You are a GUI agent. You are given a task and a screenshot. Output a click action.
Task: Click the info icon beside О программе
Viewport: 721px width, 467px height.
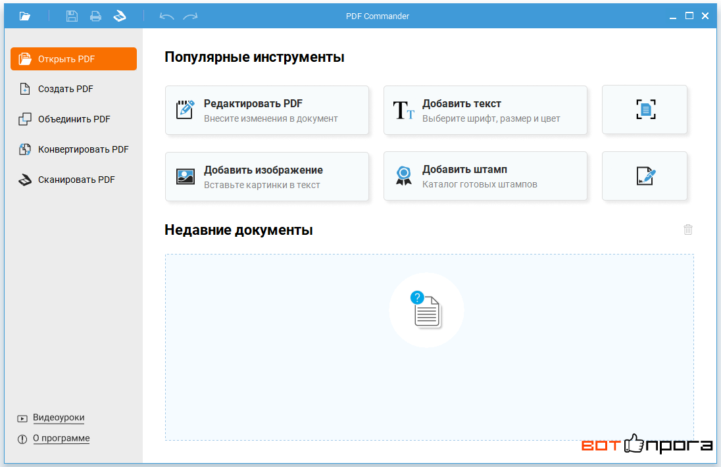22,439
